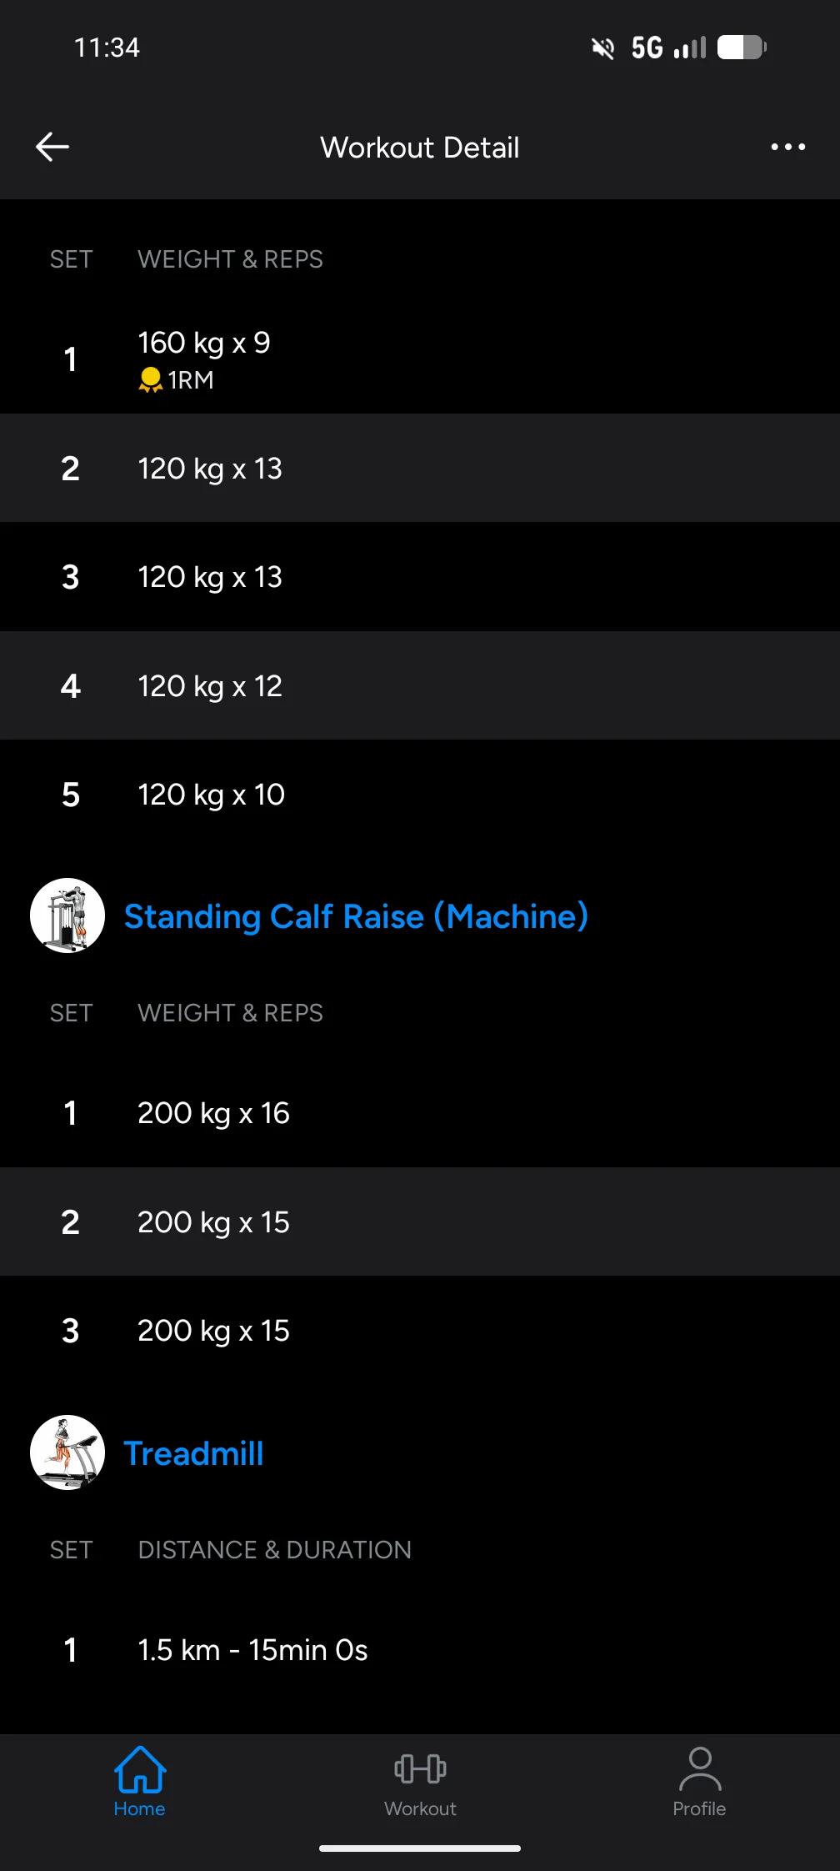Screen dimensions: 840x1871
Task: Open Standing Calf Raise (Machine) link
Action: click(x=356, y=916)
